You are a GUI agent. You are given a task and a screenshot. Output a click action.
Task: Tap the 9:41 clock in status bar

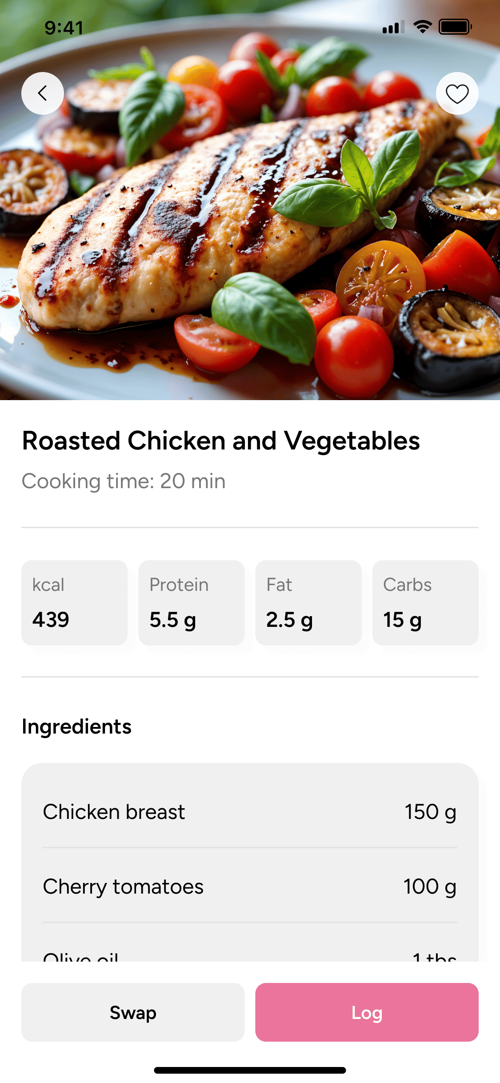[x=64, y=28]
